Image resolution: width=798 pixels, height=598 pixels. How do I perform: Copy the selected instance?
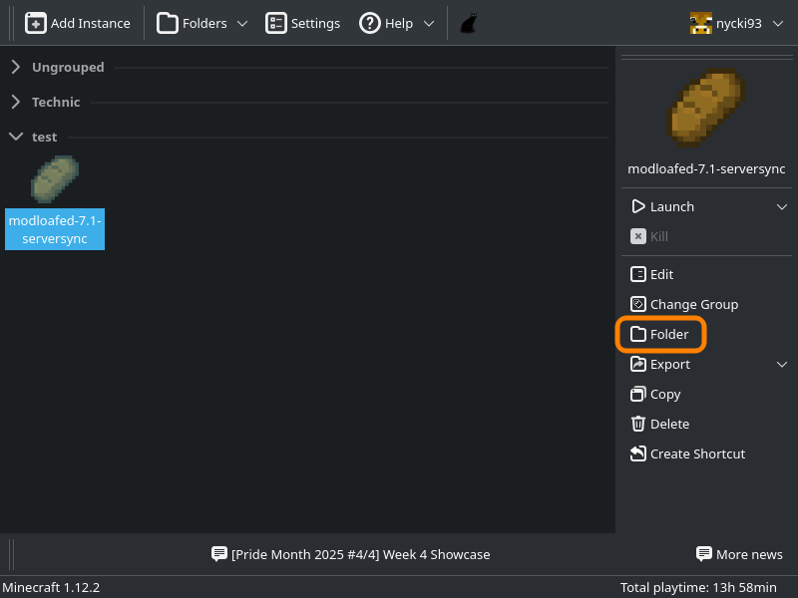tap(655, 394)
